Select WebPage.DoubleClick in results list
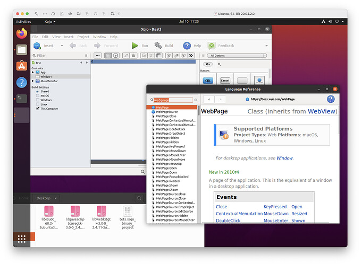361x265 pixels. 170,129
